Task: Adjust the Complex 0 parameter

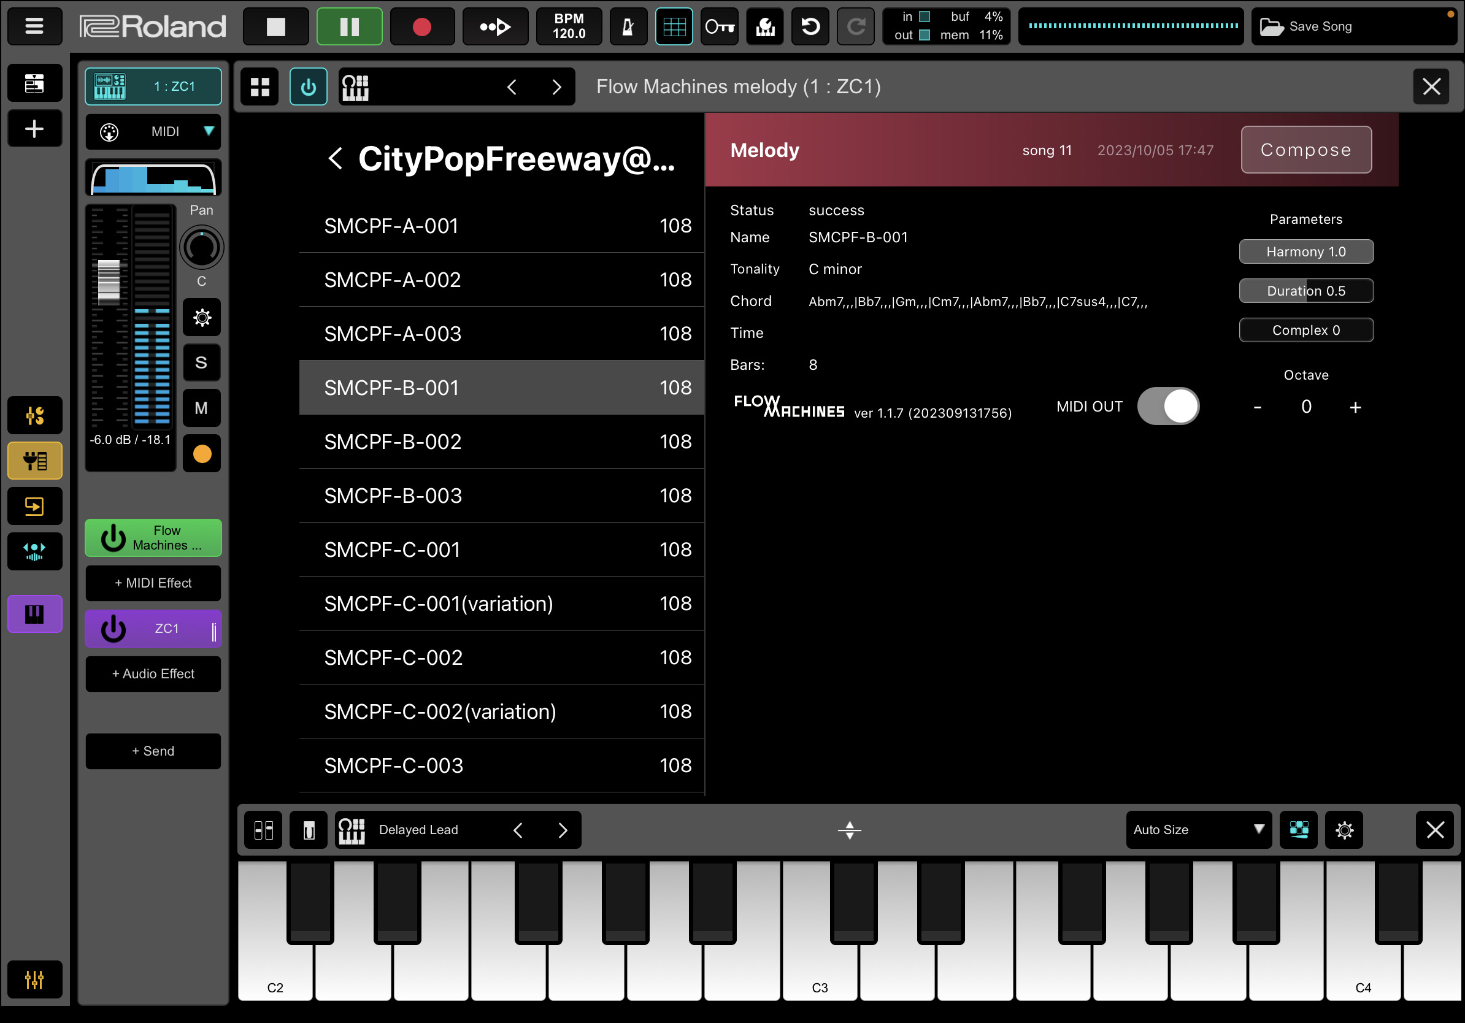Action: (1306, 331)
